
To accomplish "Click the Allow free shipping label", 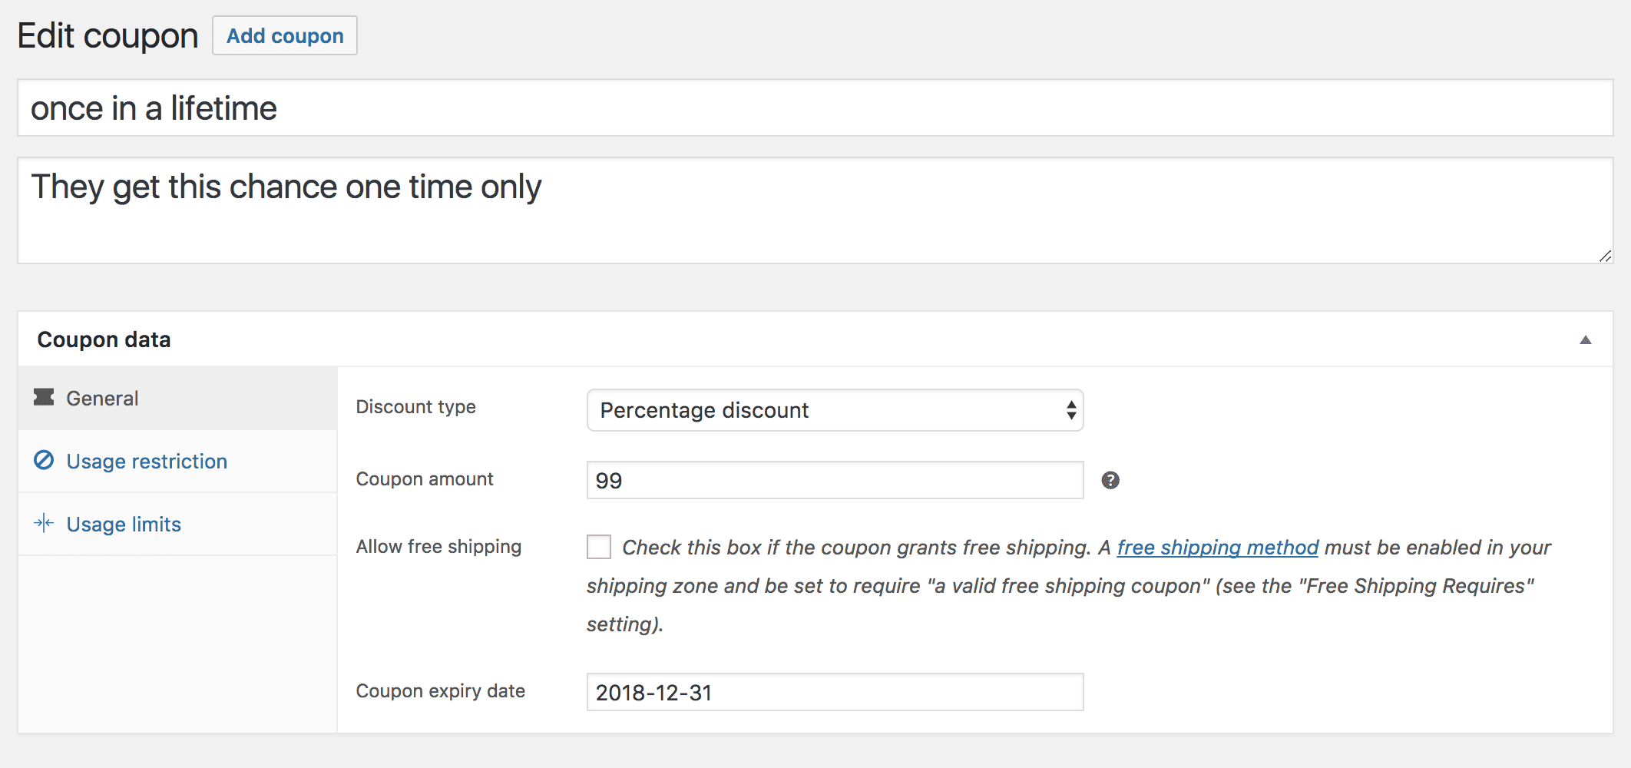I will (x=438, y=546).
